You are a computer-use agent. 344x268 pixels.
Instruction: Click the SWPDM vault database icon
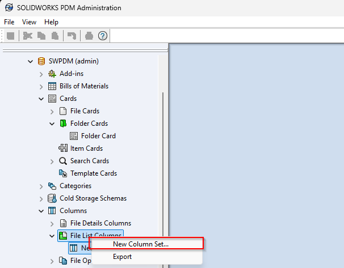(41, 61)
